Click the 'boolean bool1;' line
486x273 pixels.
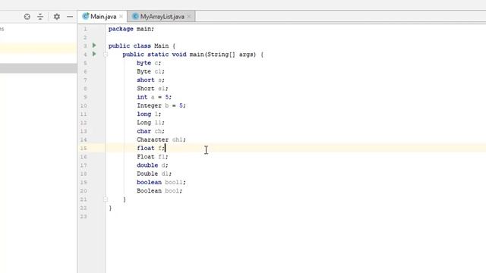pos(161,182)
